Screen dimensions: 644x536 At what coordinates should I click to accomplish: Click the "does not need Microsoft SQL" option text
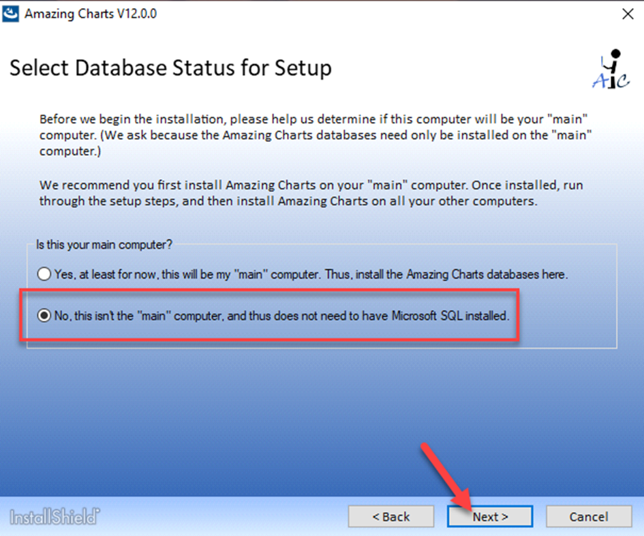click(282, 316)
